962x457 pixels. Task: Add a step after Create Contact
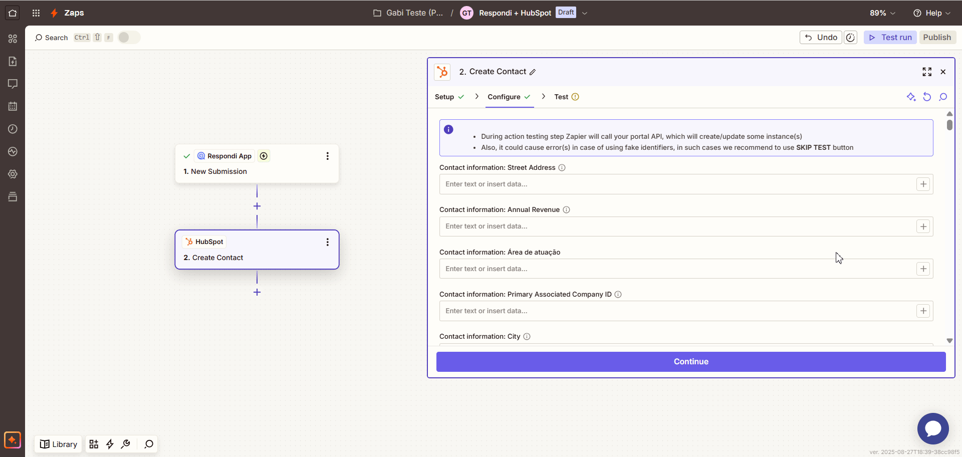tap(257, 292)
